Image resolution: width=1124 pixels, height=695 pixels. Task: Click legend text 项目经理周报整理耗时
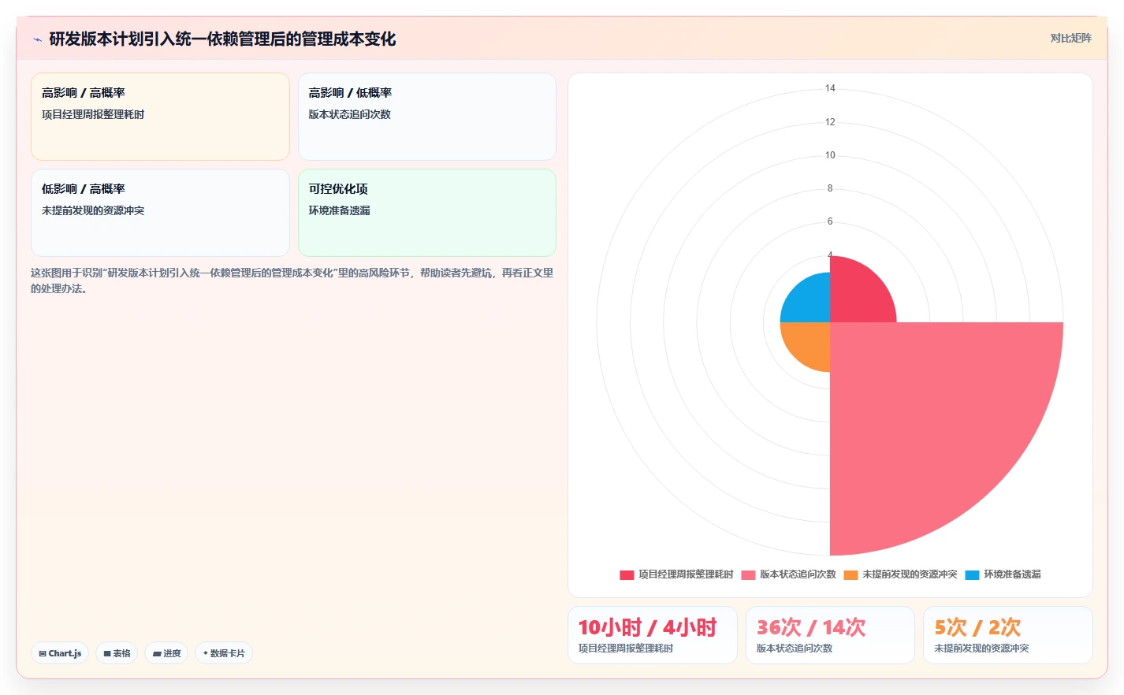click(x=686, y=574)
